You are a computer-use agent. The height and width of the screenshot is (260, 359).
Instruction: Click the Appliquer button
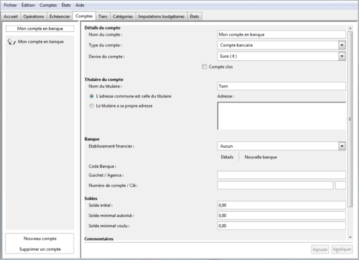click(x=342, y=249)
